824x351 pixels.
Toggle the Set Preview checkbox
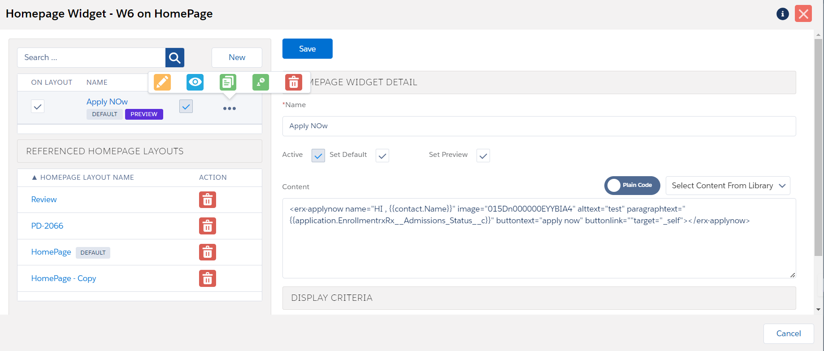click(483, 156)
